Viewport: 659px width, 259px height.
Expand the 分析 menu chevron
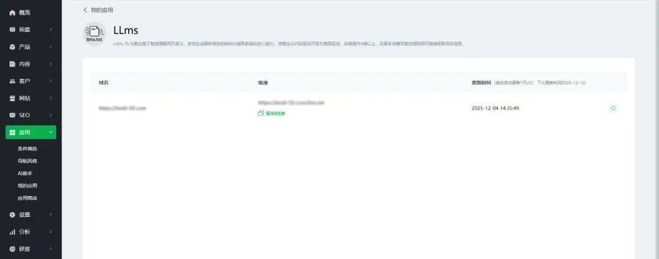pos(51,232)
